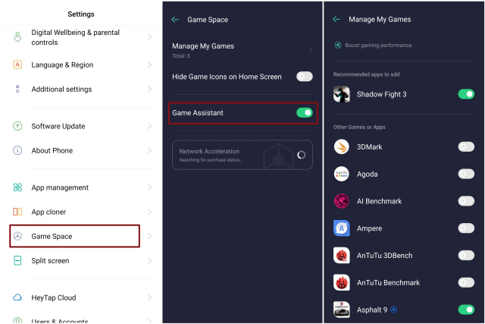The width and height of the screenshot is (485, 324).
Task: Tap the blue badge beside Asphalt 9
Action: point(393,310)
